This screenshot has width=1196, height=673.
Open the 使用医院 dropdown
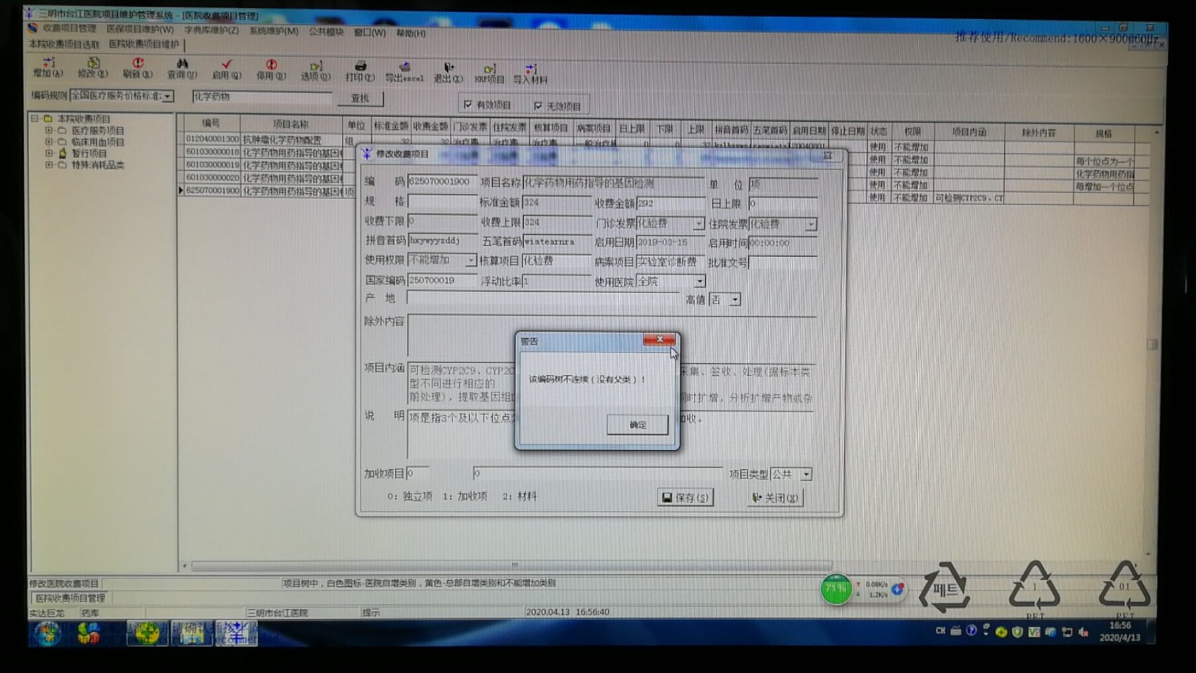click(x=699, y=282)
